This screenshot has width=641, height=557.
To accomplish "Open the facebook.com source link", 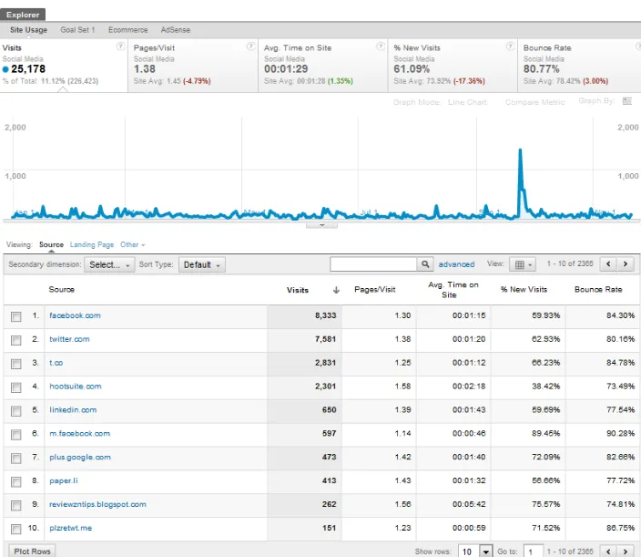I will pos(75,315).
